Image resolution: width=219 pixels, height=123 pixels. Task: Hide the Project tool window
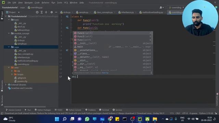(x=56, y=12)
